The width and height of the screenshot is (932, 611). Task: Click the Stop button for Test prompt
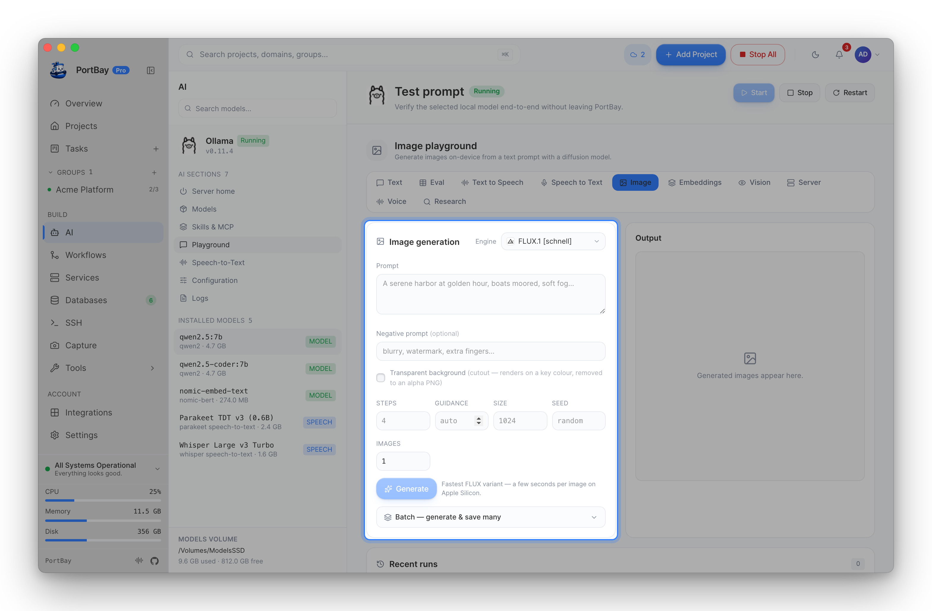pyautogui.click(x=800, y=93)
